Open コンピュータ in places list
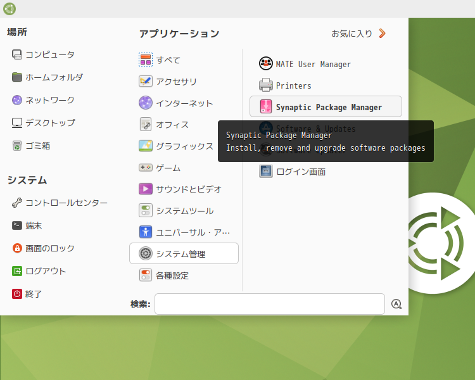475x380 pixels. [43, 54]
